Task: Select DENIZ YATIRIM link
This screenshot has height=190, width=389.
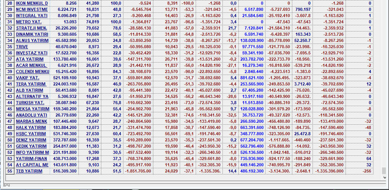Action: click(31, 140)
